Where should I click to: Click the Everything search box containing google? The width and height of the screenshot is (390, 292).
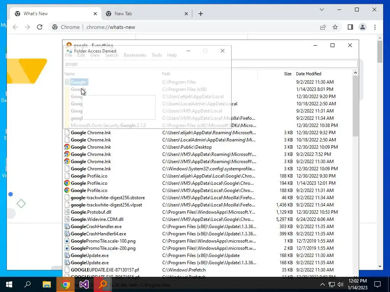click(210, 64)
